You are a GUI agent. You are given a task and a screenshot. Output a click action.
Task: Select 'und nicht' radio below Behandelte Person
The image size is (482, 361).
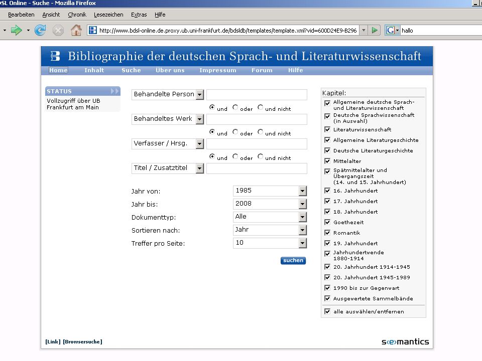coord(261,107)
